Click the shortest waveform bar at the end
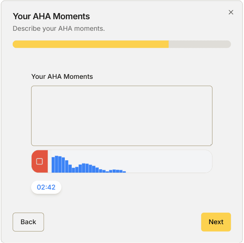Image resolution: width=244 pixels, height=243 pixels. (124, 171)
